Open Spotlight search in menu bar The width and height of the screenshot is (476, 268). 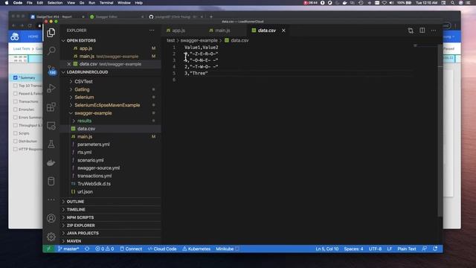point(453,3)
